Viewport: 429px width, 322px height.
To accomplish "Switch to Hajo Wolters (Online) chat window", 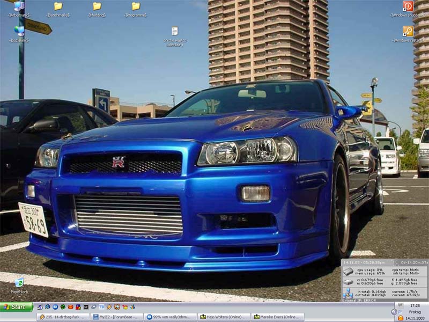I will tap(224, 317).
